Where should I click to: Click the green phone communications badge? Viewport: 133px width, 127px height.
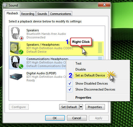point(21,66)
